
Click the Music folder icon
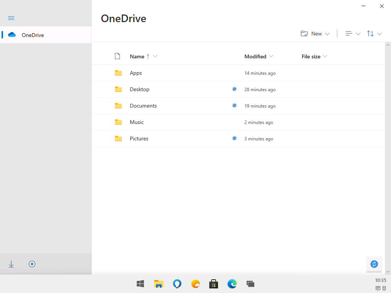point(118,122)
